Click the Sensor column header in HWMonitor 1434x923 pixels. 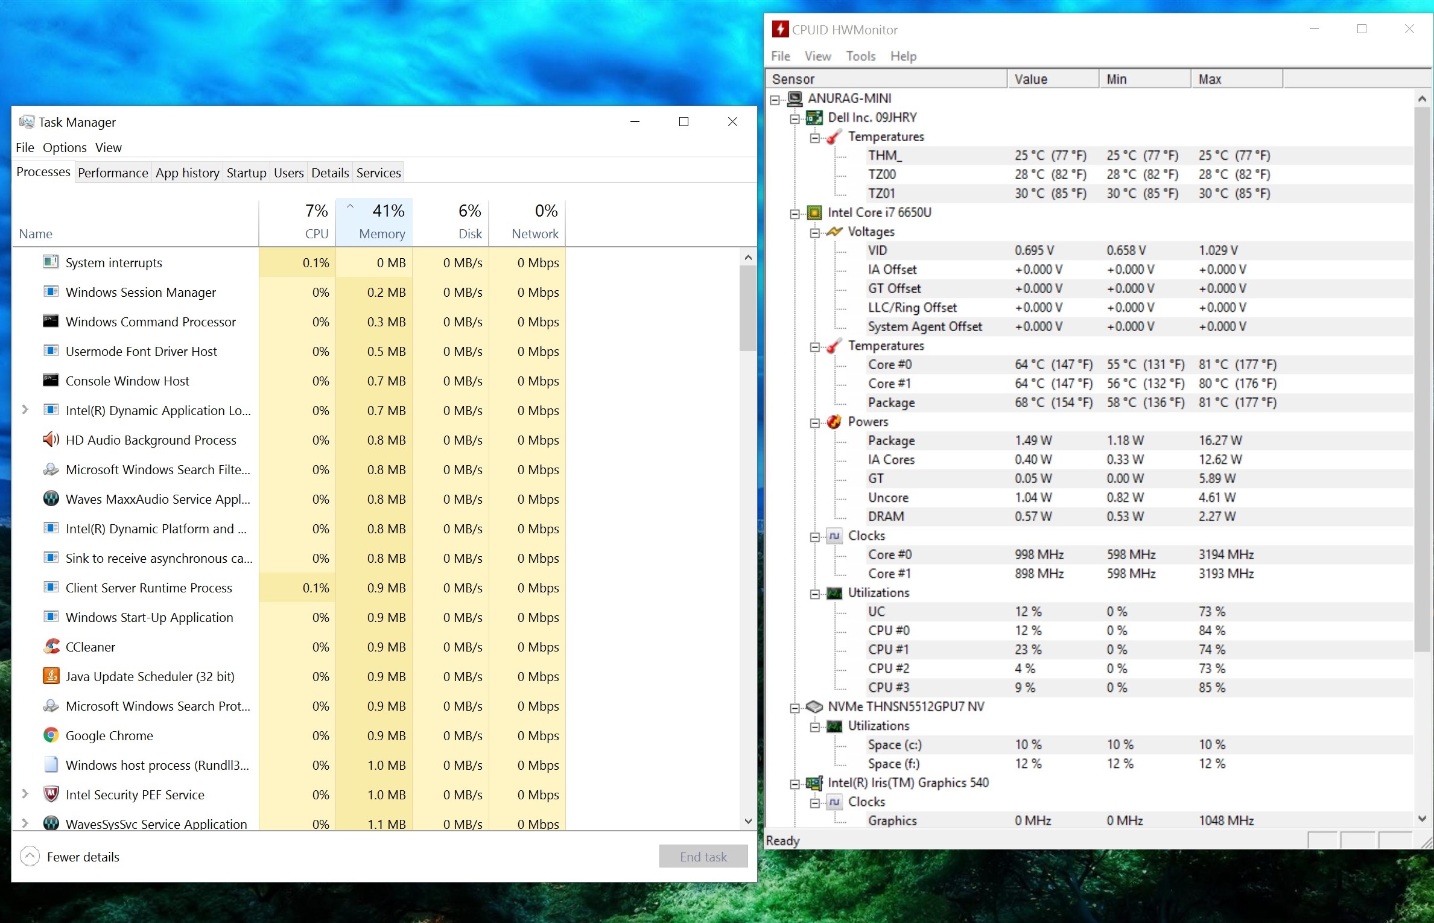point(886,79)
